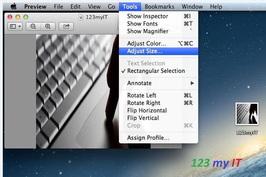The height and width of the screenshot is (177, 266).
Task: Choose Show Inspector
Action: [x=159, y=16]
